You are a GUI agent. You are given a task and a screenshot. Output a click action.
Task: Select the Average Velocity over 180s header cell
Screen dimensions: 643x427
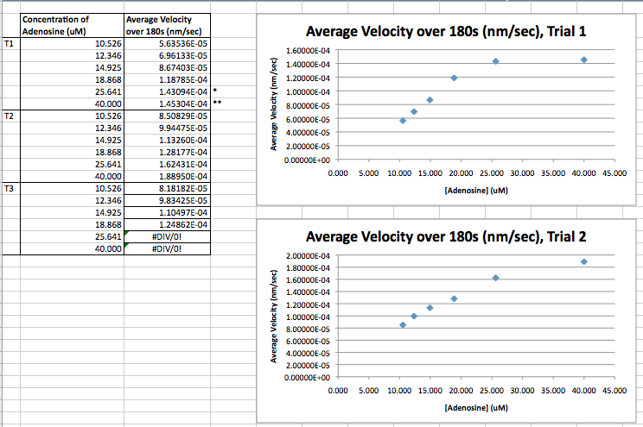pos(167,24)
